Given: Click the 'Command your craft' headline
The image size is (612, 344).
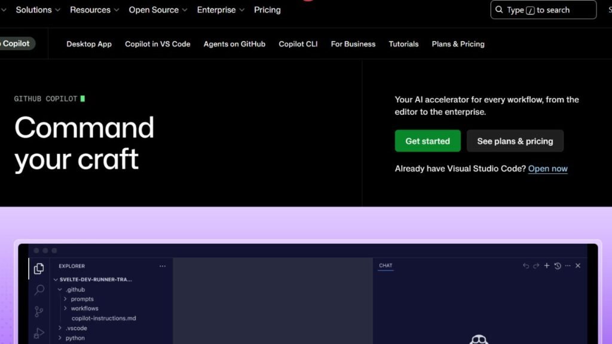Looking at the screenshot, I should point(84,143).
